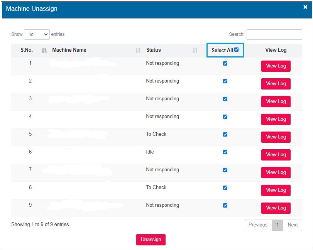Uncheck the checkbox for row 1
This screenshot has height=250, width=313.
point(225,64)
